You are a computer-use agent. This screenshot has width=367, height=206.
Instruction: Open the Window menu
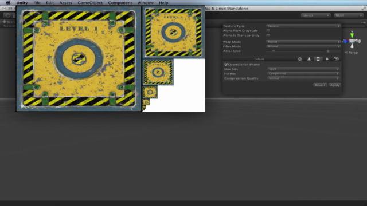point(145,3)
